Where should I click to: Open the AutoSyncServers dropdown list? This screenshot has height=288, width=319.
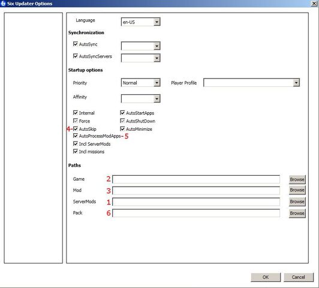[x=140, y=58]
